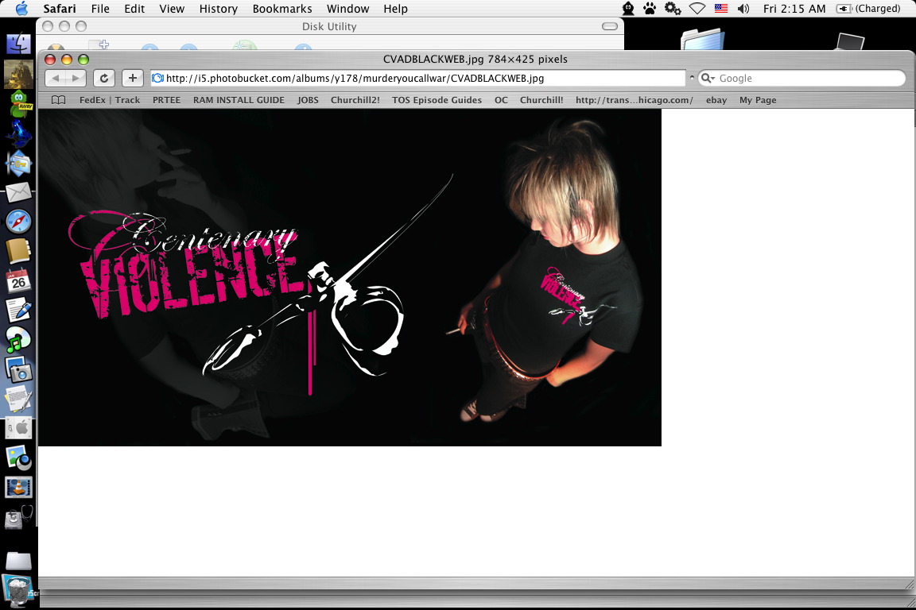Open the FedEx | Track bookmark

109,100
